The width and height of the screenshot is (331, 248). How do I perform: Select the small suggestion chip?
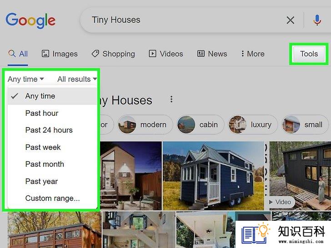(x=305, y=124)
